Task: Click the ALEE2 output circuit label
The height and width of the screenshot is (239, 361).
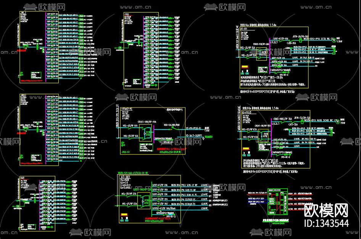Action: point(220,204)
